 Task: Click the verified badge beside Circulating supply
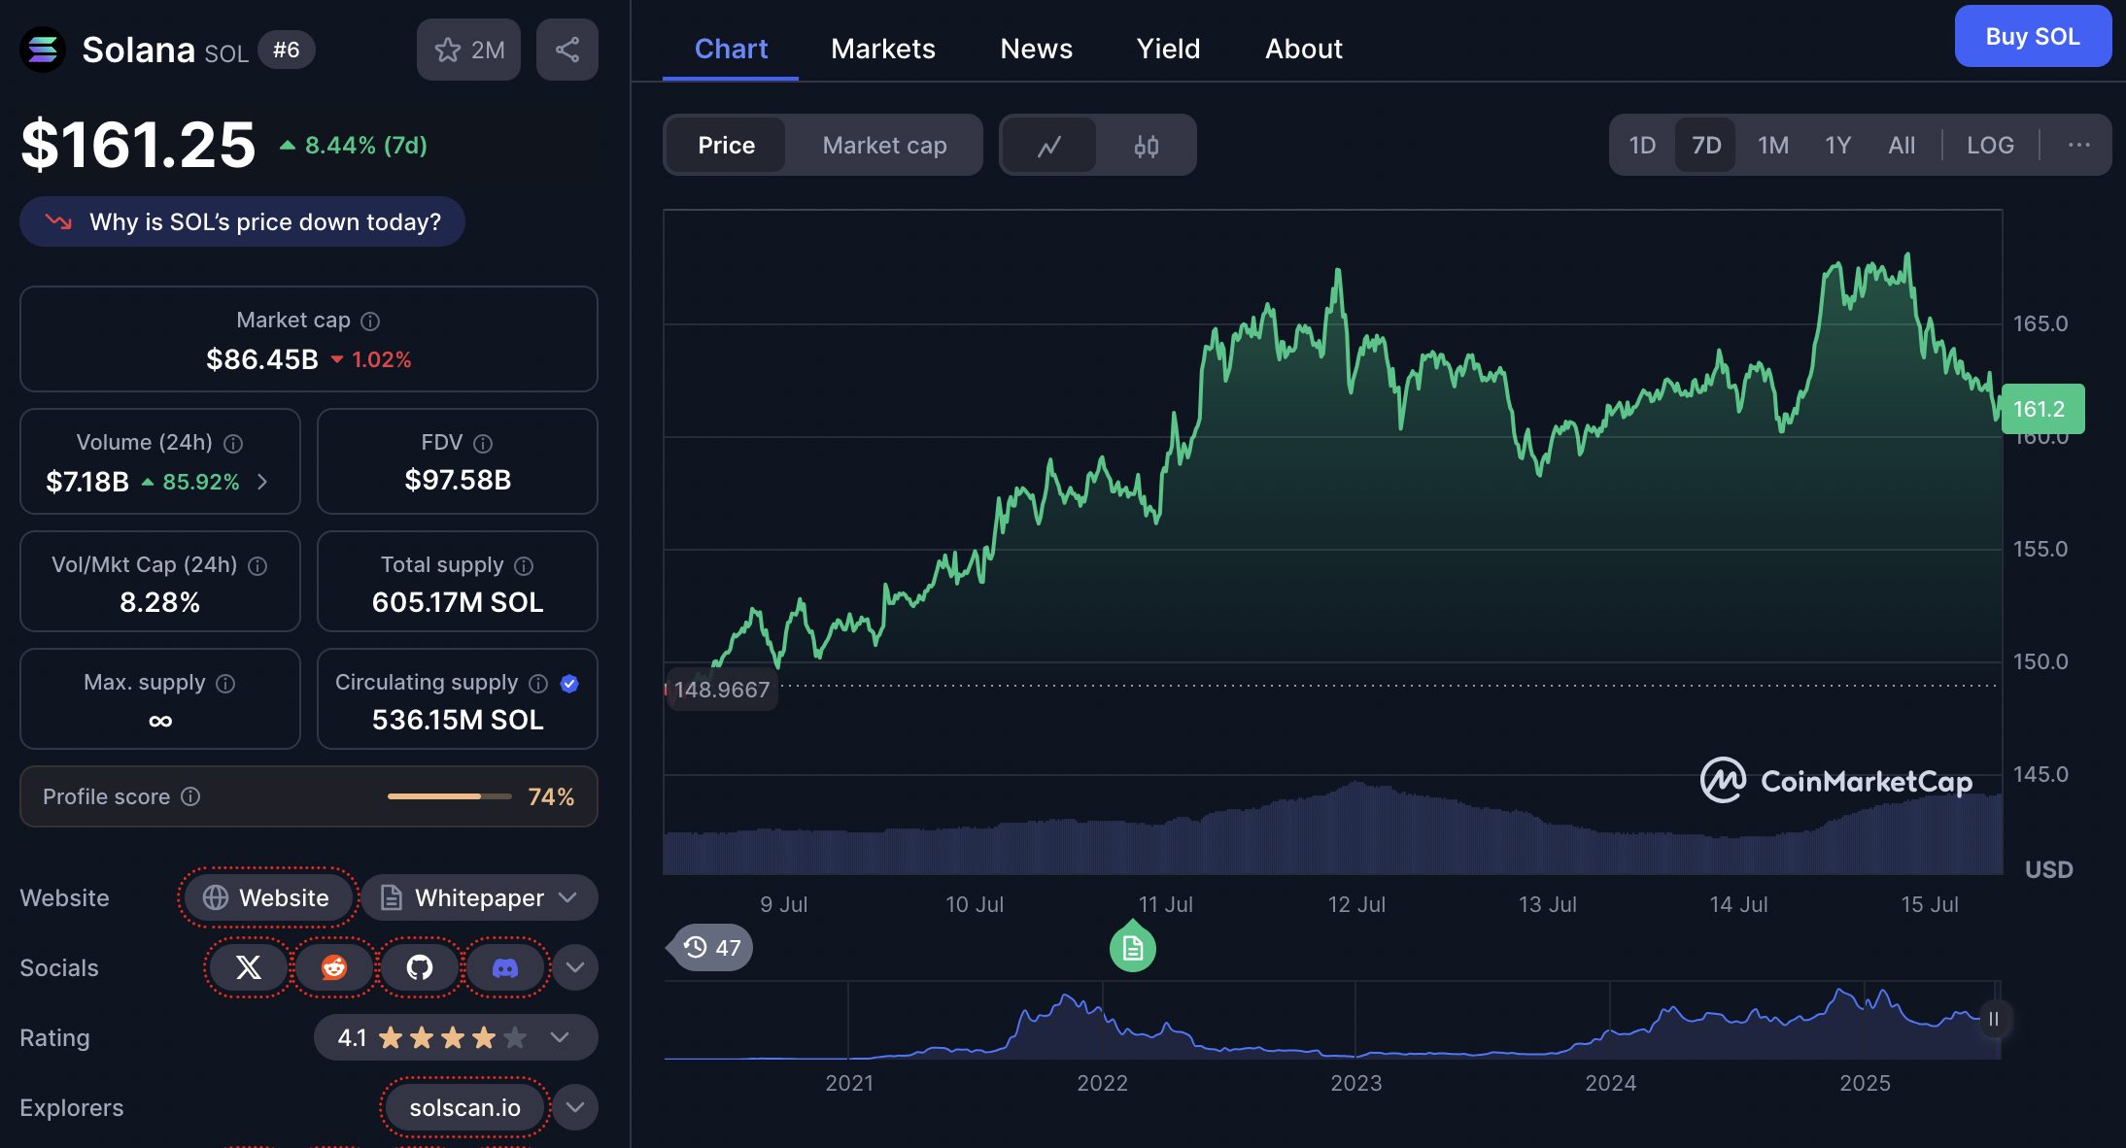570,683
